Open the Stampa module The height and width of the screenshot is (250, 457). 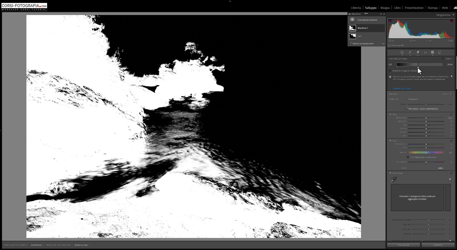[432, 8]
